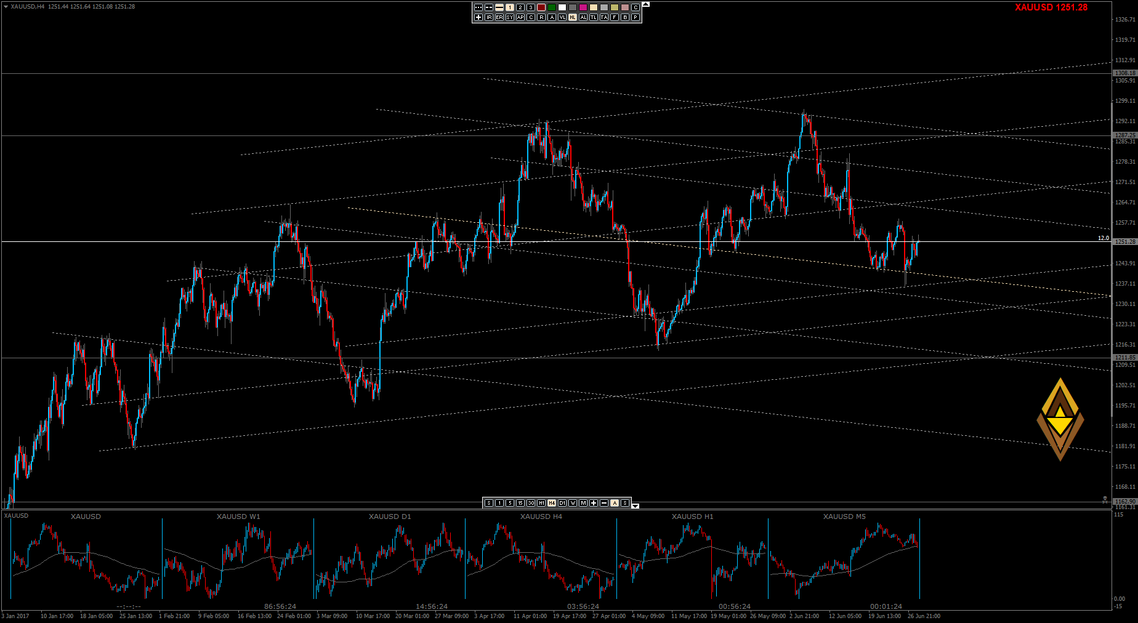Toggle the A auto-scroll button in bottom toolbar
Viewport: 1138px width, 623px height.
615,503
